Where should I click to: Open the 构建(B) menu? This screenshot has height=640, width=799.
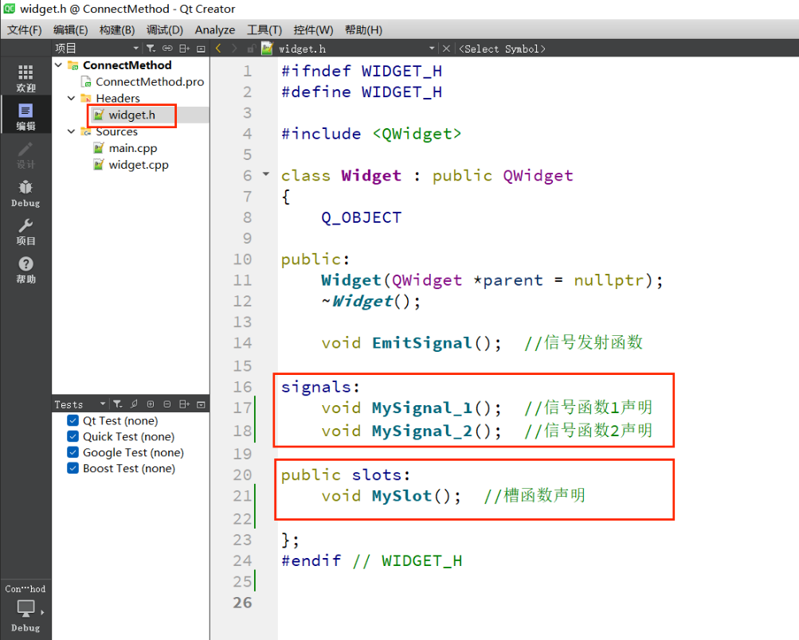117,30
